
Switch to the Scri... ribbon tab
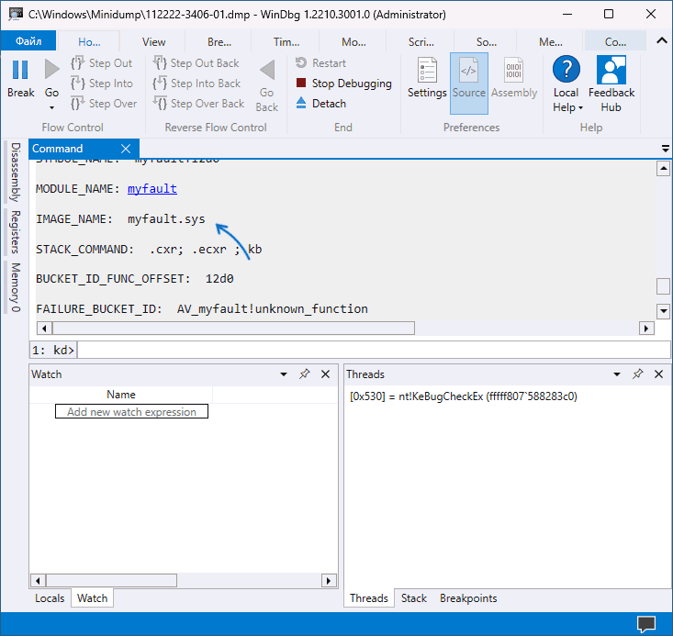pyautogui.click(x=421, y=41)
